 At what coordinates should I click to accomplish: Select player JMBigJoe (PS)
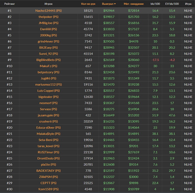pyautogui.click(x=48, y=23)
